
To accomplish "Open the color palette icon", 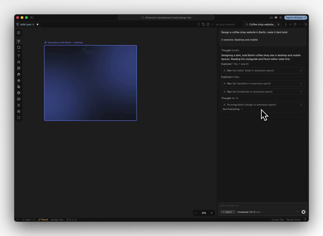I will click(x=19, y=93).
